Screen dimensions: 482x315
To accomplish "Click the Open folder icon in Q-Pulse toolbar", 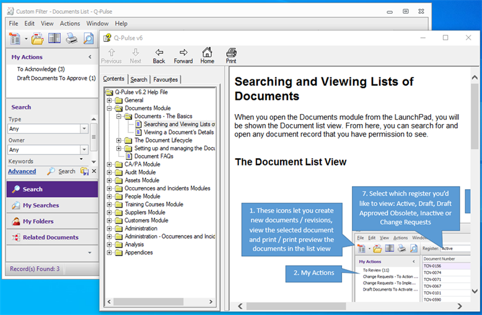I will click(38, 39).
